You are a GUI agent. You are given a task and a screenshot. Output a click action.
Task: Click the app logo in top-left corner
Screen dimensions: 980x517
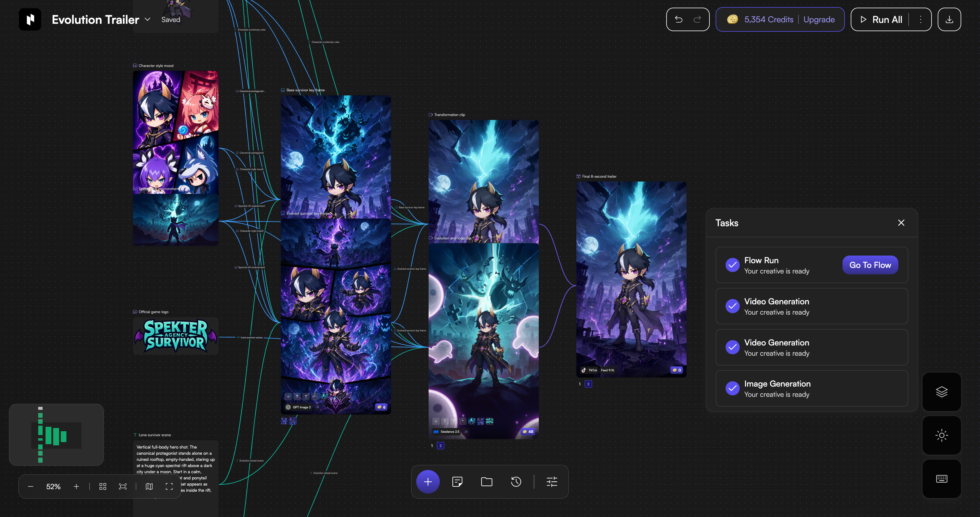30,19
